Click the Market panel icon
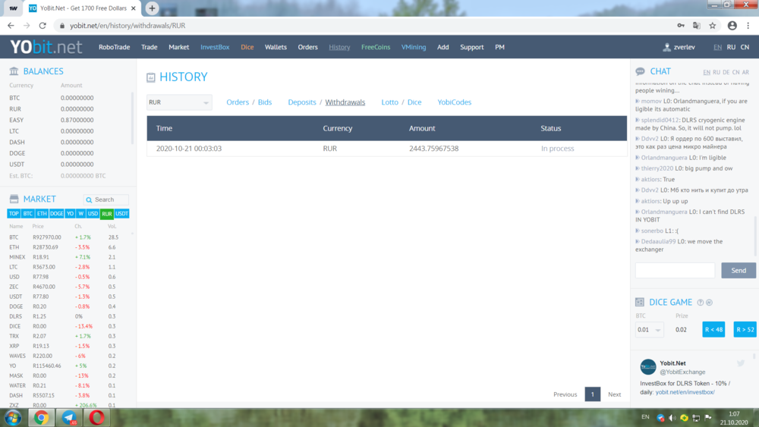The height and width of the screenshot is (427, 759). coord(14,199)
